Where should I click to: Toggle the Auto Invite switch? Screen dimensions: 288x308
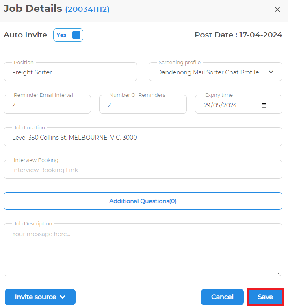(68, 35)
